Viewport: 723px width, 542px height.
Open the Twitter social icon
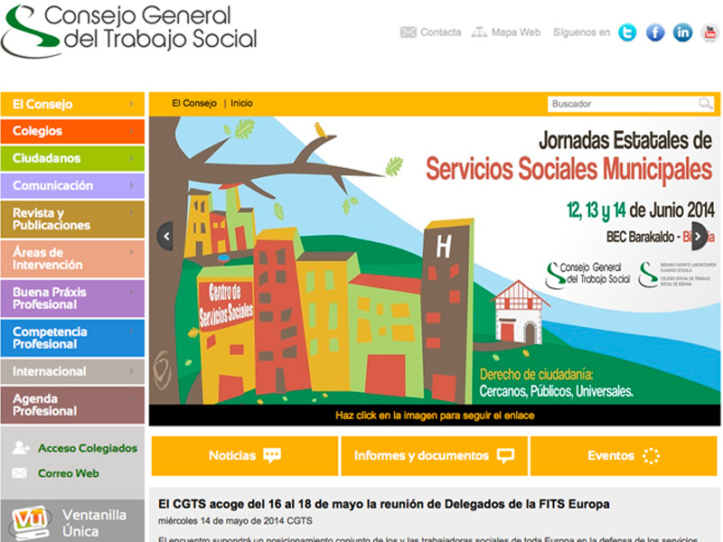click(627, 33)
